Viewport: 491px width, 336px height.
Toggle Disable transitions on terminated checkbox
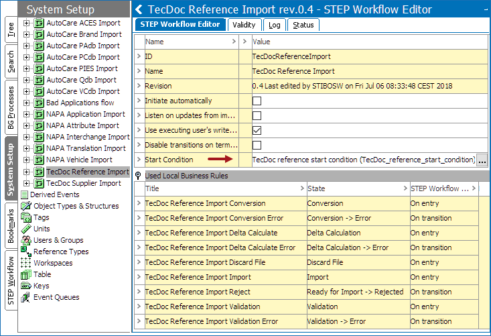click(x=257, y=145)
